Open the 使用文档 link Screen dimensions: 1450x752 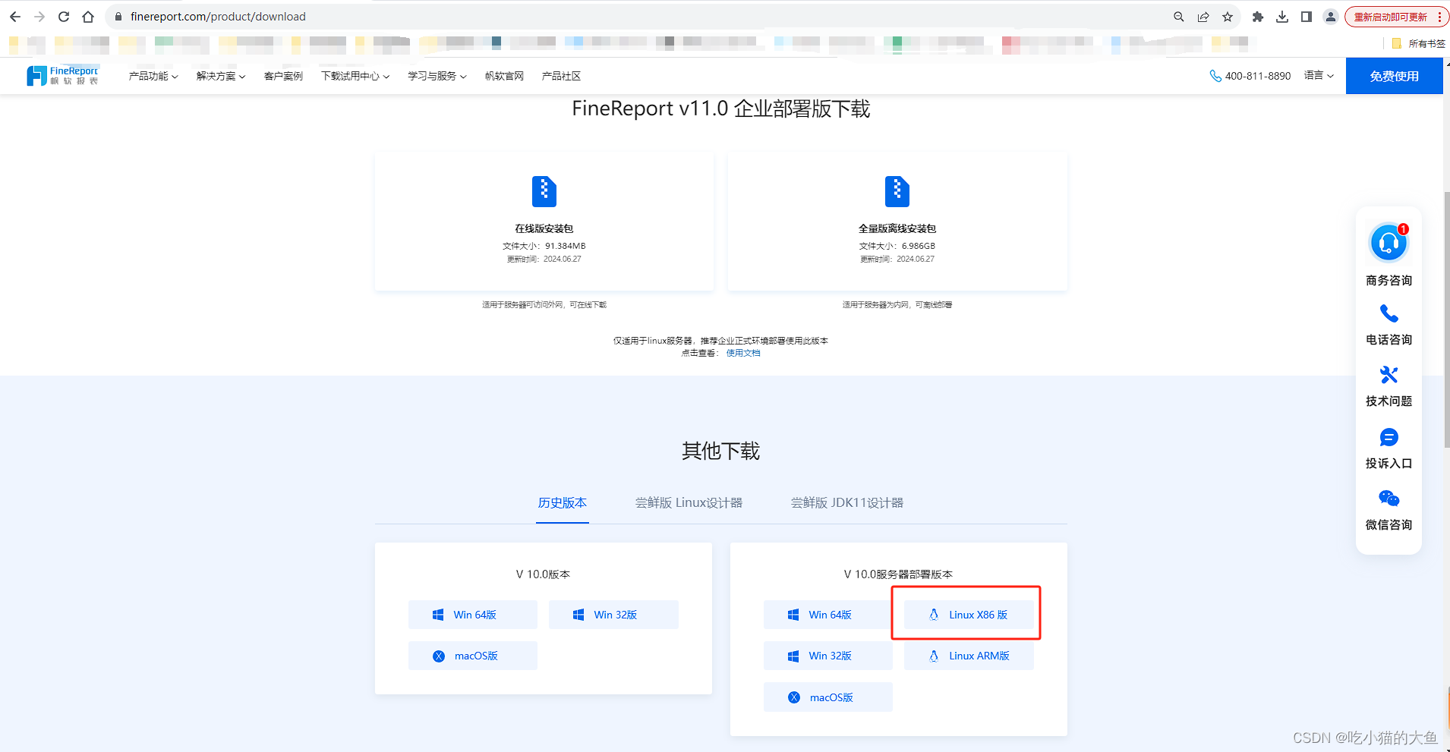point(743,353)
